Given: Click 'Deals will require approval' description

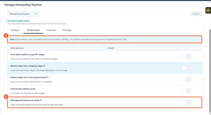Looking at the screenshot, I should click(x=37, y=104).
